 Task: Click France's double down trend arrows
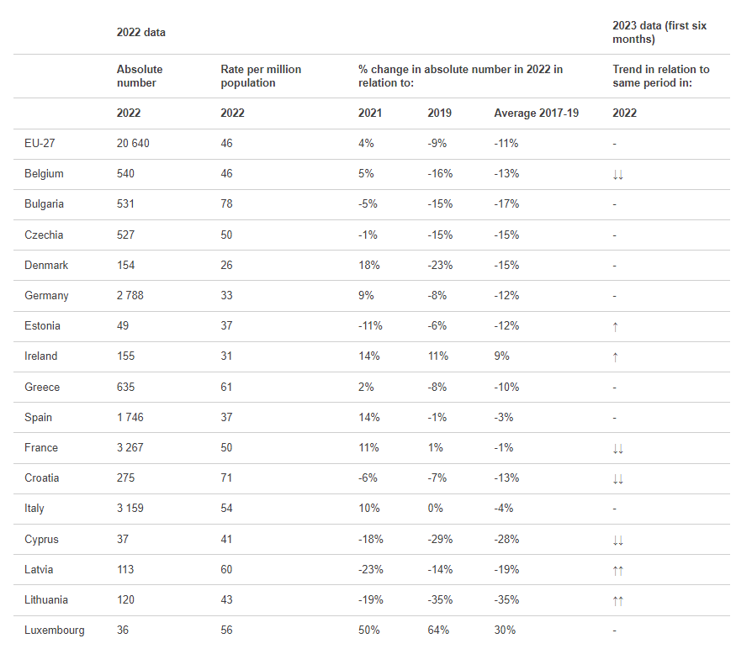pos(618,449)
